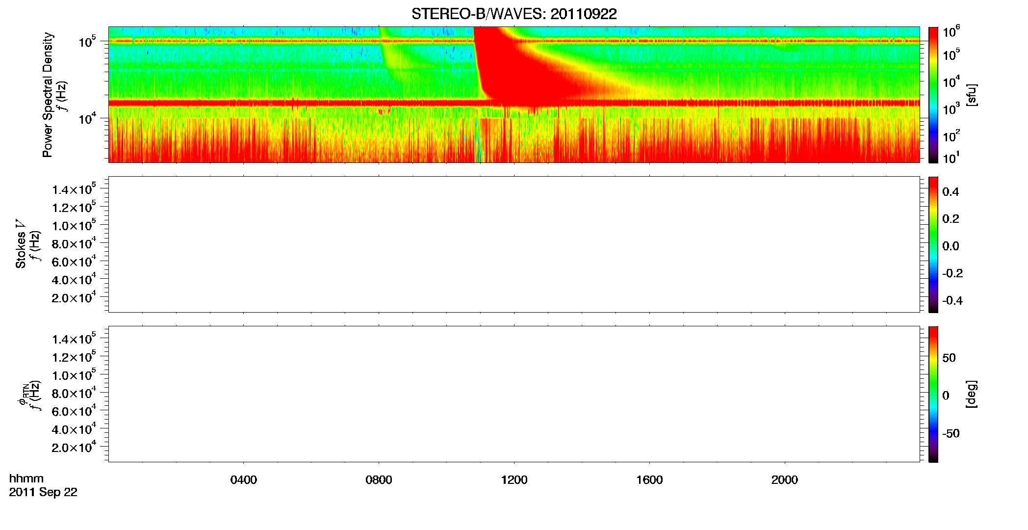Select 2.0×10⁴ tick on Stokes V axis
Image resolution: width=1028 pixels, height=530 pixels.
click(x=74, y=297)
